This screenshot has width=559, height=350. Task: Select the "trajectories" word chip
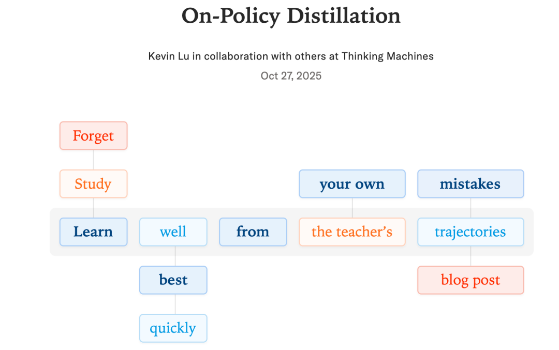pyautogui.click(x=470, y=232)
